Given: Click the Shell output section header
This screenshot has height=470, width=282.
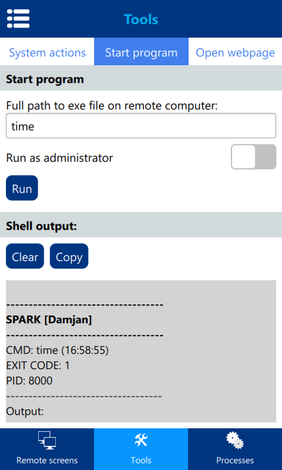Looking at the screenshot, I should pos(141,225).
